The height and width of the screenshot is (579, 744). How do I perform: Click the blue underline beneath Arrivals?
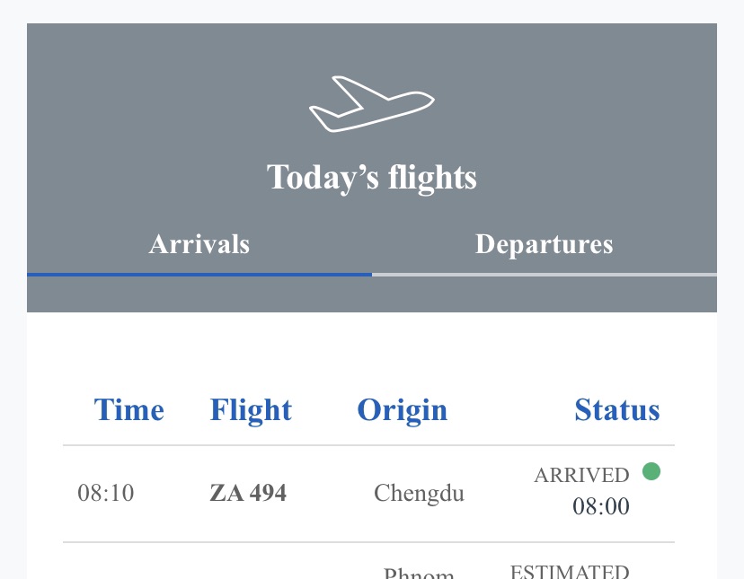[199, 275]
